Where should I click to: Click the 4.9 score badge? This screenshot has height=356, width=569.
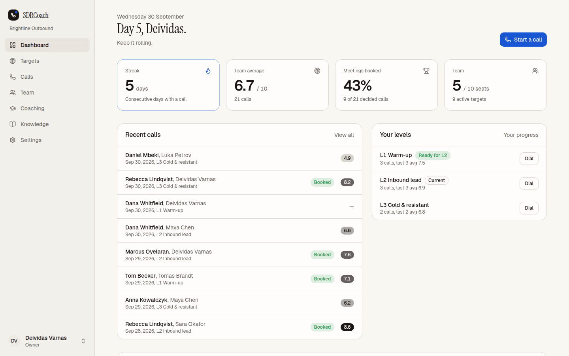pyautogui.click(x=347, y=158)
